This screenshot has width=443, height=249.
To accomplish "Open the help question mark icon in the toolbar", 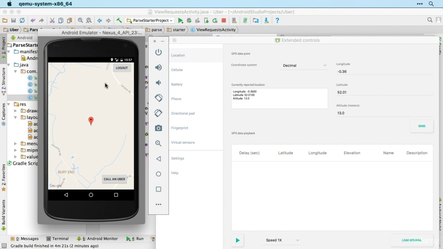I will coord(277,20).
